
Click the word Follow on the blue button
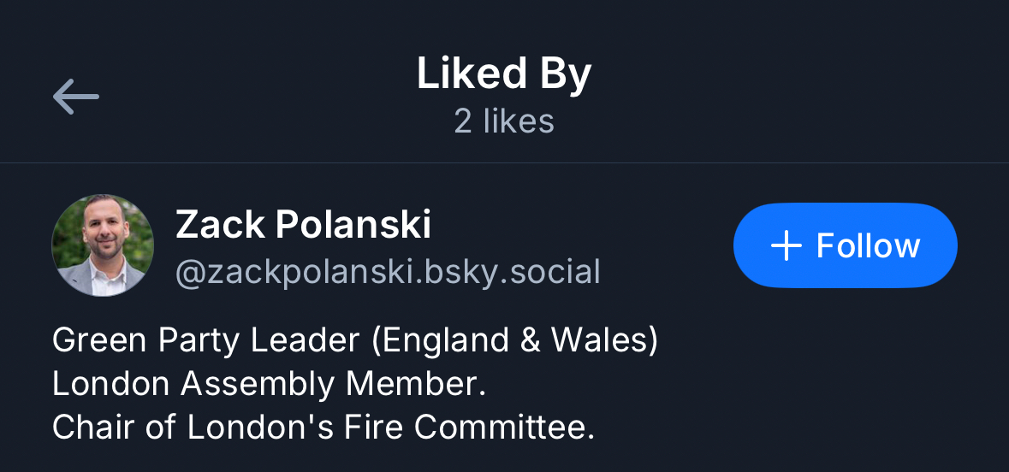(x=868, y=246)
